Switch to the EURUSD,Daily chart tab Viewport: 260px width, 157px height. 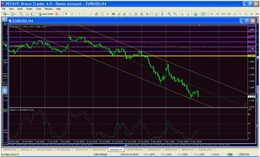coord(64,150)
